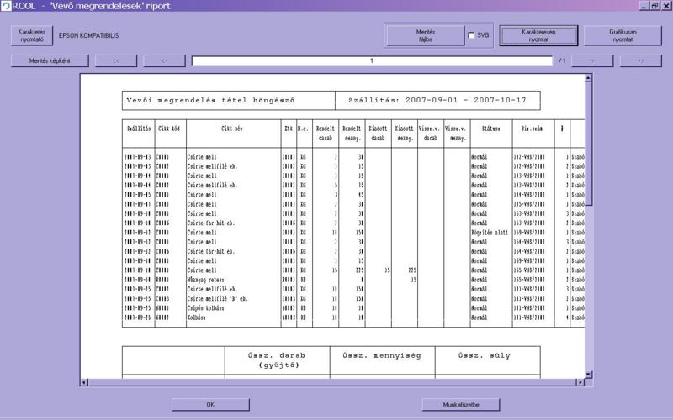Image resolution: width=673 pixels, height=420 pixels.
Task: Confirm with the OK button
Action: click(x=210, y=405)
